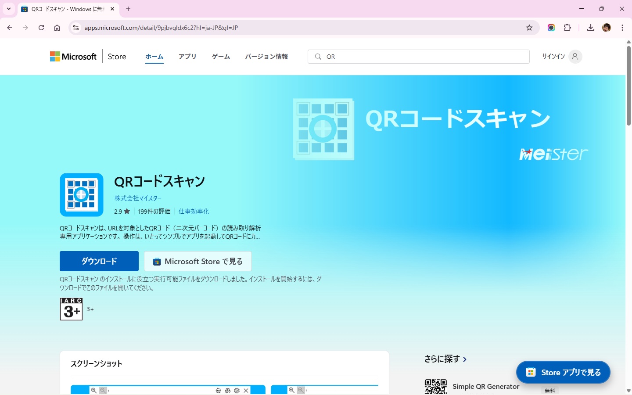632x395 pixels.
Task: Open a new browser tab with plus
Action: click(128, 9)
